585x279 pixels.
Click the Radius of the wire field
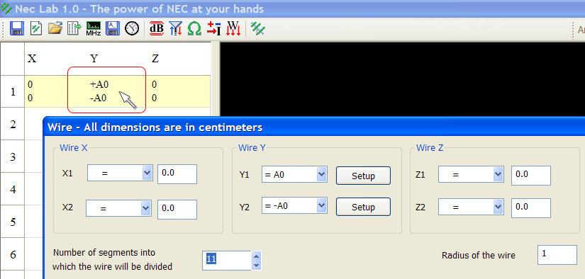[x=557, y=255]
